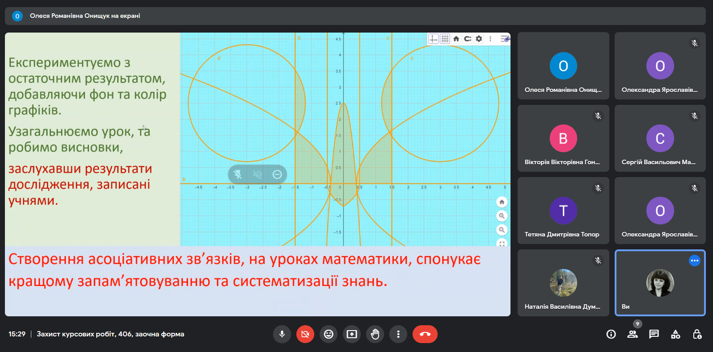Viewport: 713px width, 352px height.
Task: Show the people list with 9 participants
Action: point(633,334)
